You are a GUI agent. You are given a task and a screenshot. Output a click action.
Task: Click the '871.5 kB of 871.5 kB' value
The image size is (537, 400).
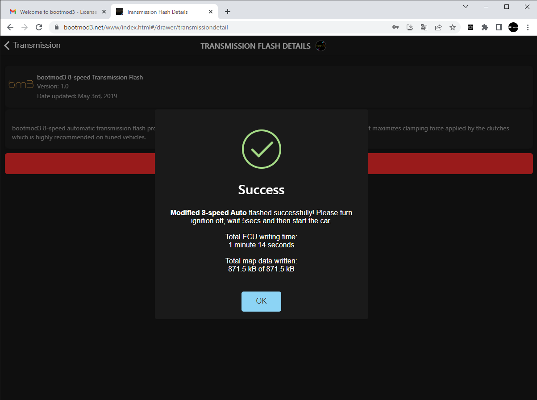[261, 269]
